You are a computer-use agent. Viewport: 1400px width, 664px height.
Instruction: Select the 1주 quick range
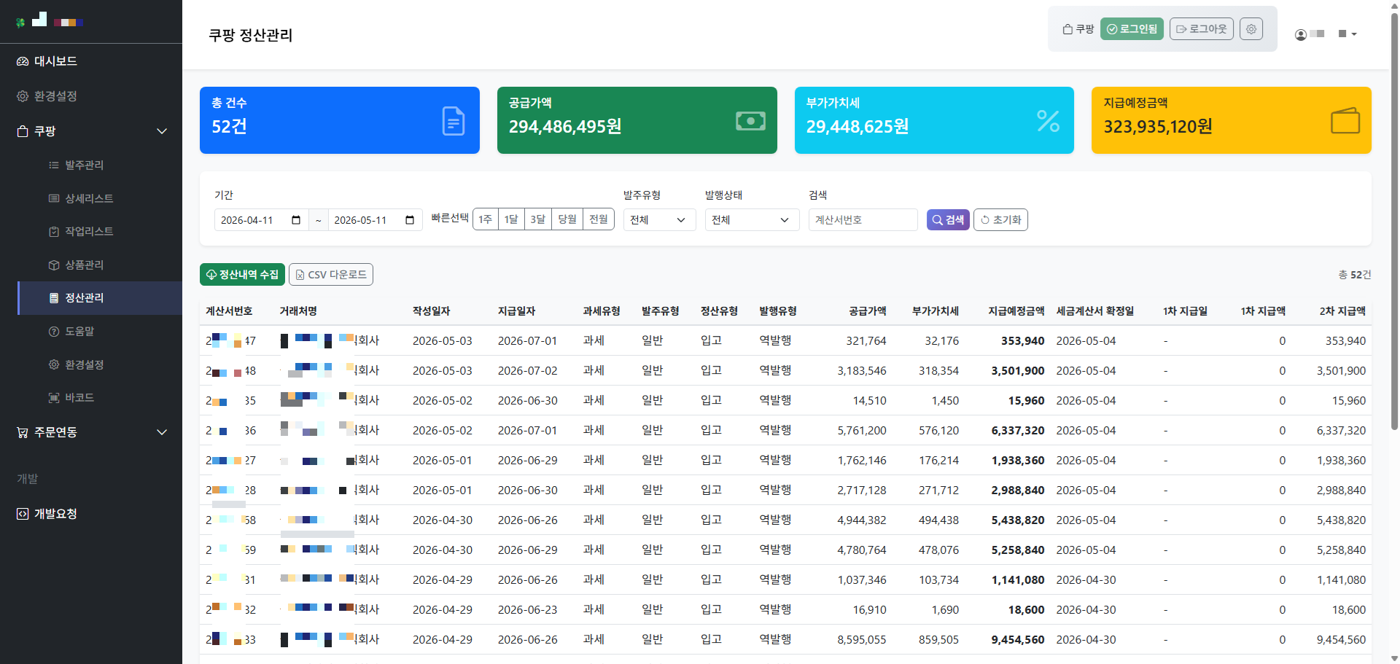click(486, 219)
